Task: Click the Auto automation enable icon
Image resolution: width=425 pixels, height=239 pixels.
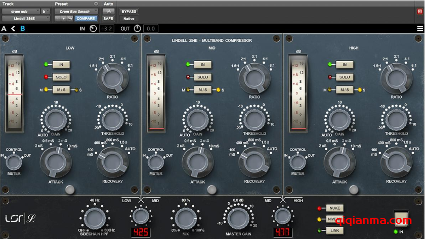Action: pos(108,11)
